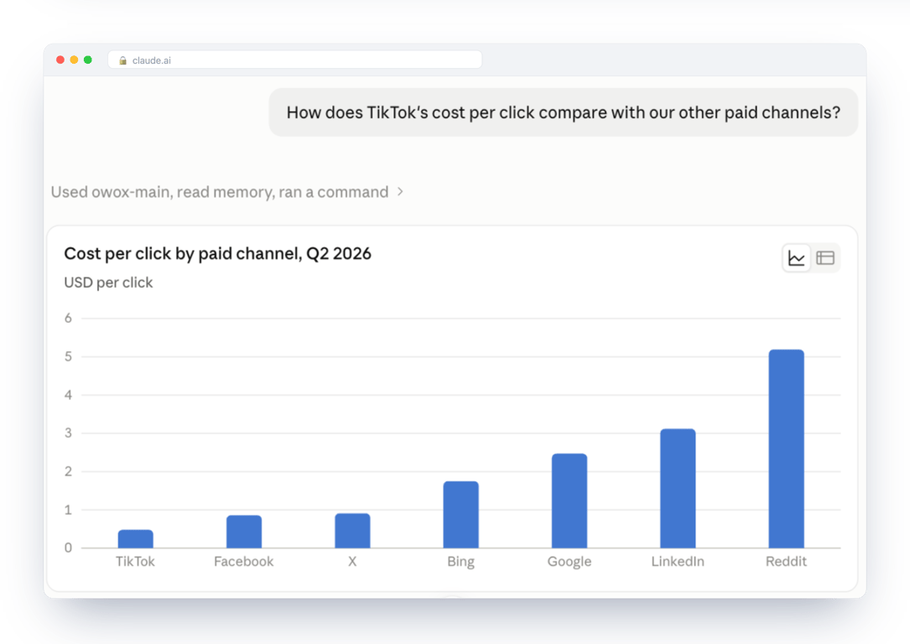Click the chart title 'Cost per click by paid channel'
This screenshot has width=910, height=644.
(217, 254)
